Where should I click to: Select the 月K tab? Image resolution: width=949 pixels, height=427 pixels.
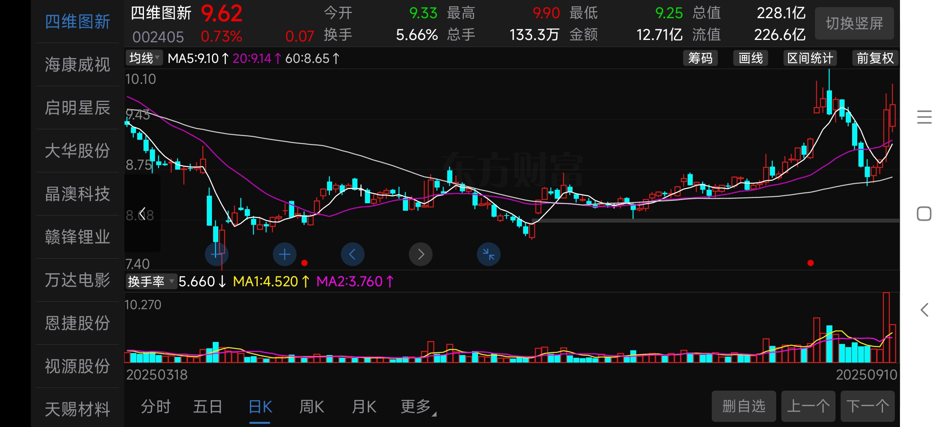point(364,406)
